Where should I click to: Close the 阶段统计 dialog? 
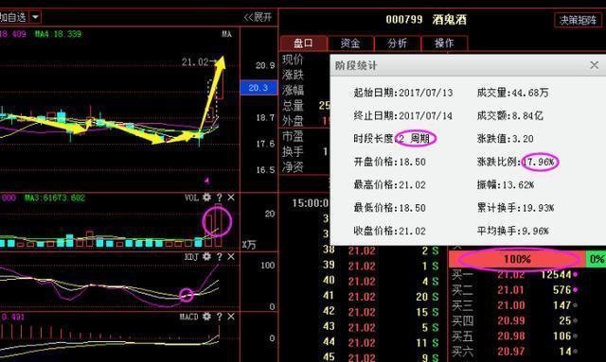pyautogui.click(x=595, y=65)
